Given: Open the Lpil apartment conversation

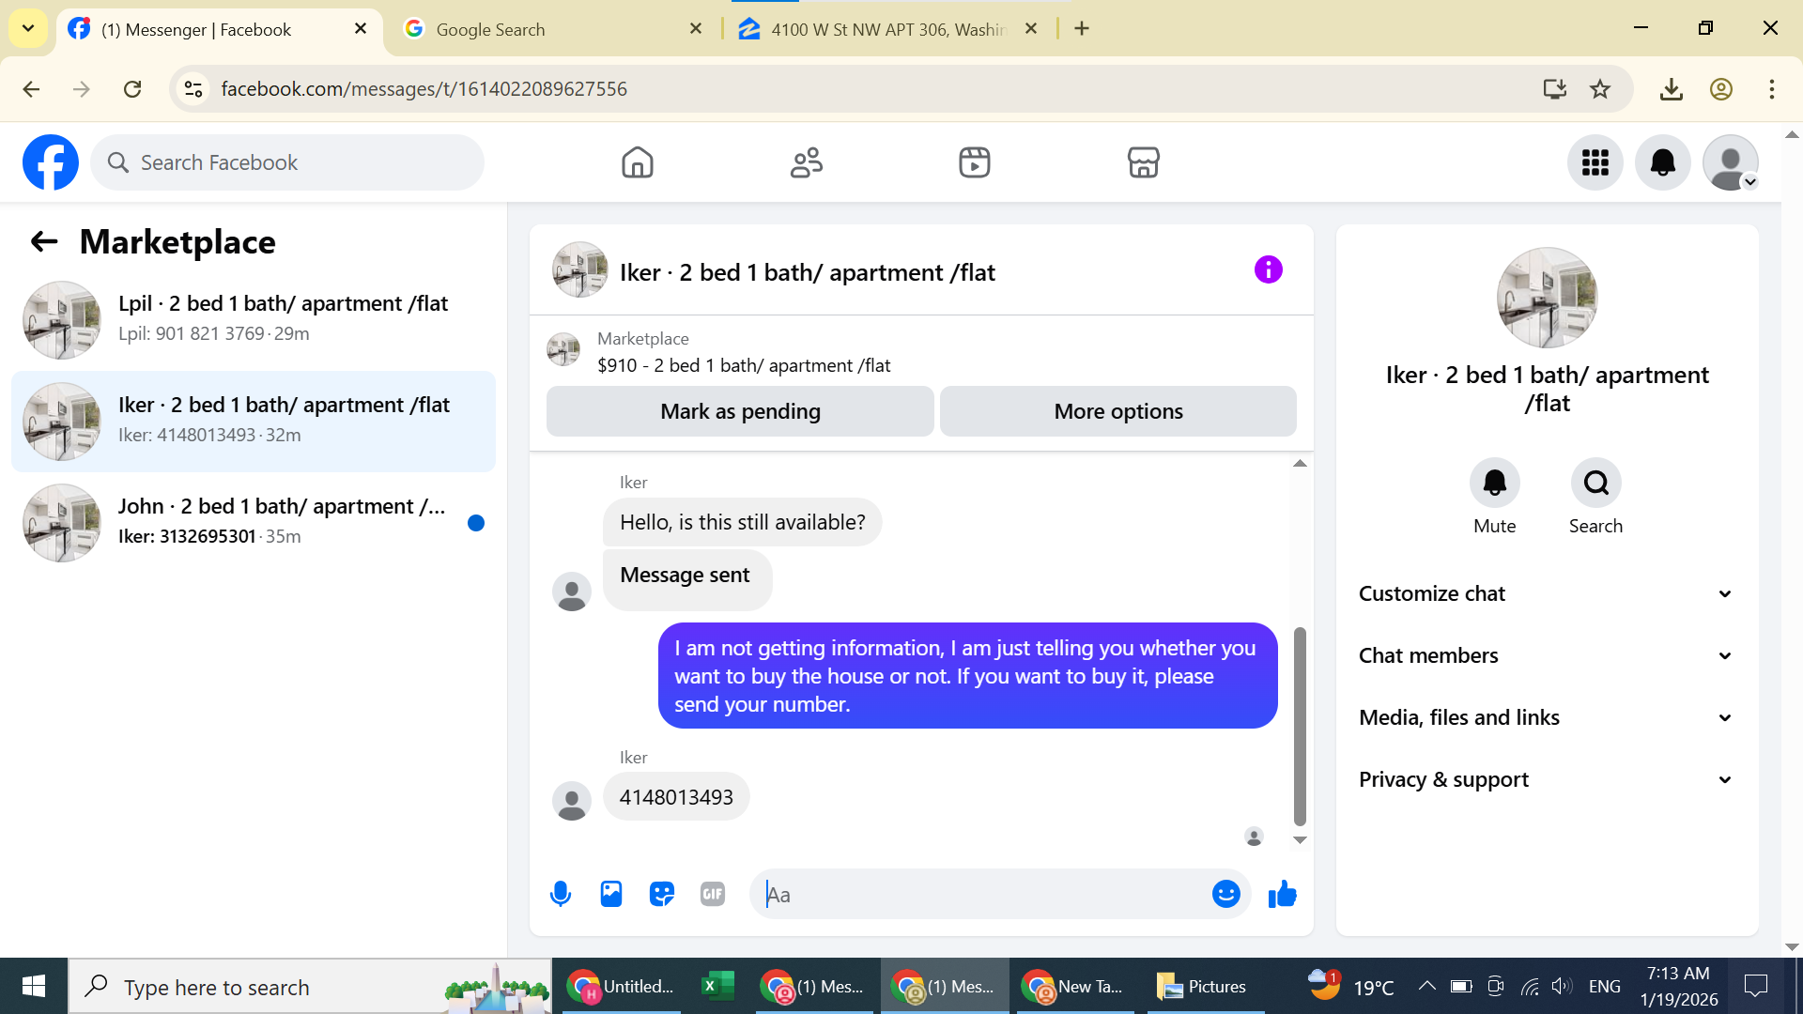Looking at the screenshot, I should pyautogui.click(x=254, y=319).
